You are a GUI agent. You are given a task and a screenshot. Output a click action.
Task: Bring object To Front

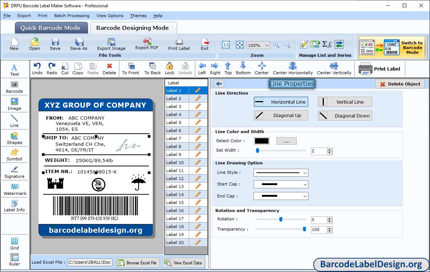(131, 69)
